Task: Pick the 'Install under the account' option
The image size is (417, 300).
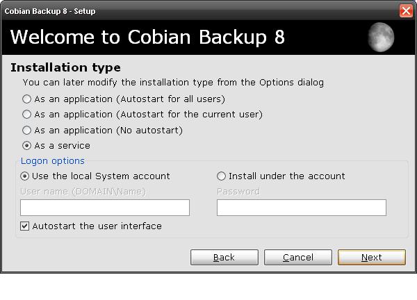Action: pyautogui.click(x=222, y=176)
